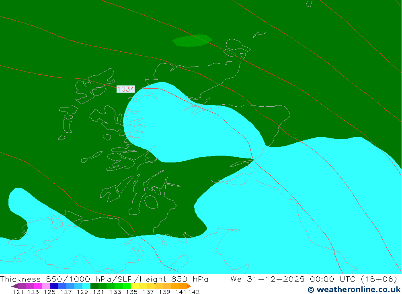
Task: Select the magenta swatch above 123
Action: coord(38,286)
